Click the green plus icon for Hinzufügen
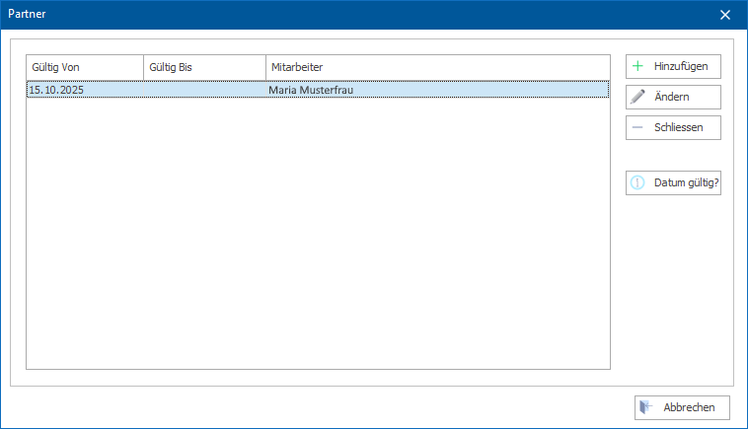The width and height of the screenshot is (748, 429). [x=637, y=66]
